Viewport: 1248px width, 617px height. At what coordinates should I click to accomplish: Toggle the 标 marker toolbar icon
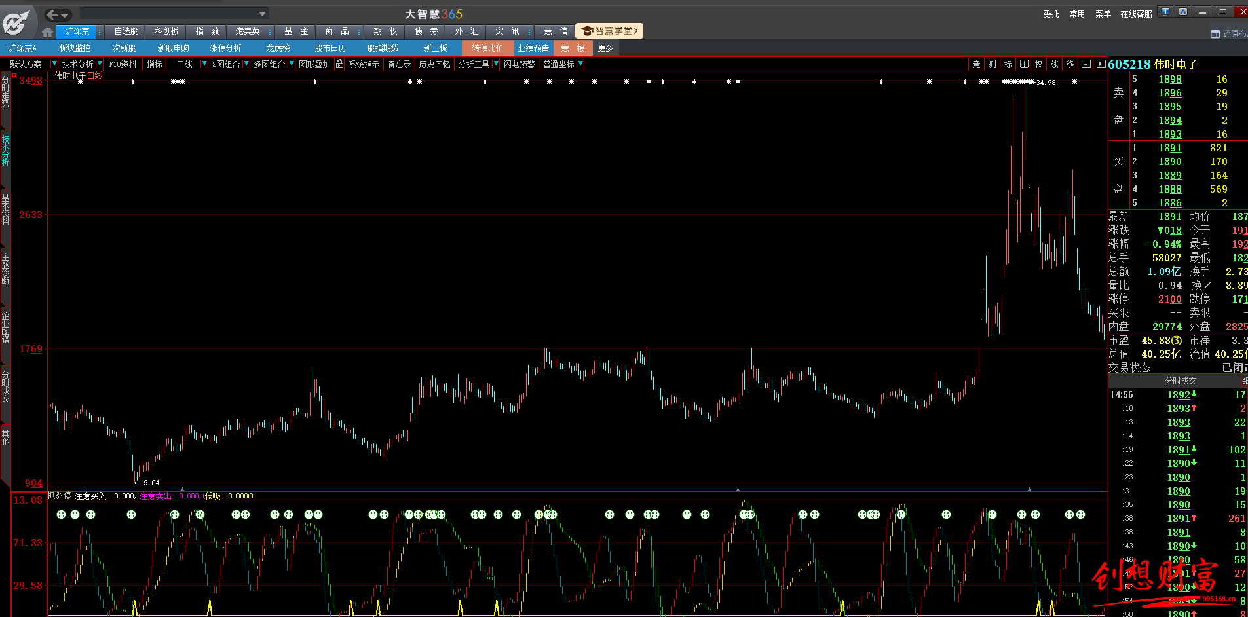click(1008, 64)
